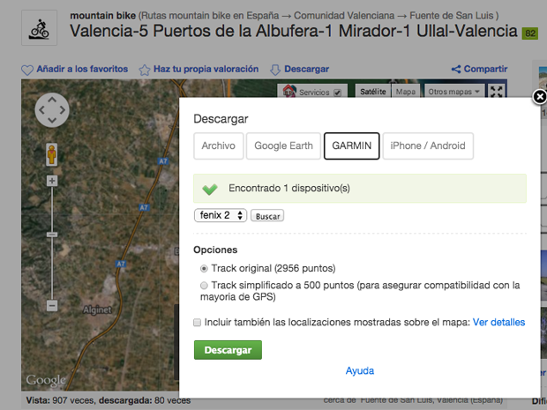The height and width of the screenshot is (410, 547).
Task: Open the Ver detalles link
Action: pos(498,322)
